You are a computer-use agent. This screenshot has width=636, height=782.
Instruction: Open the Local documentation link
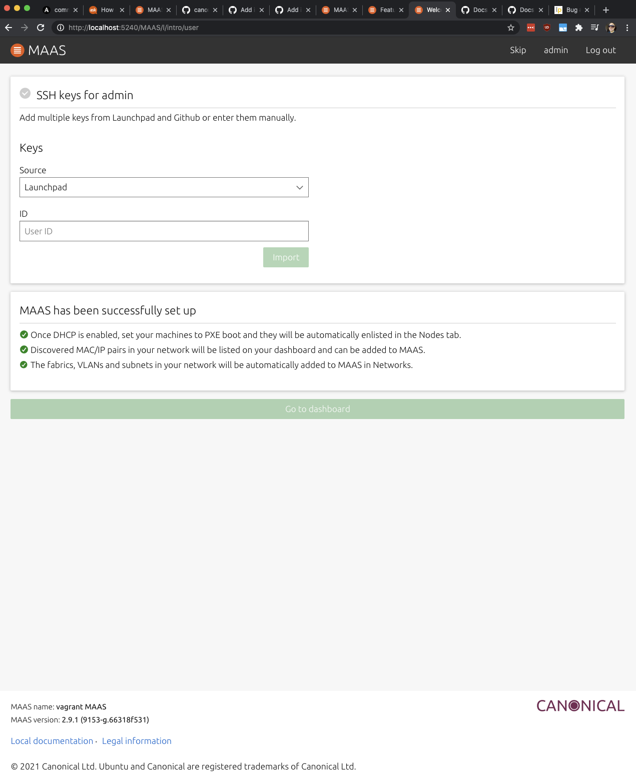[x=52, y=741]
